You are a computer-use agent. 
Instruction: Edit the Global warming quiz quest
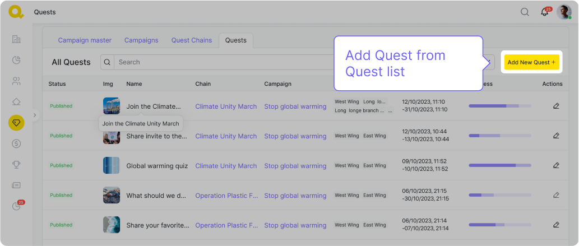(x=555, y=165)
